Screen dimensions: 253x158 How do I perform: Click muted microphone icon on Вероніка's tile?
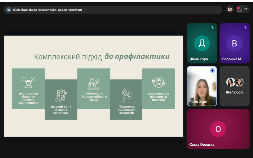(245, 28)
